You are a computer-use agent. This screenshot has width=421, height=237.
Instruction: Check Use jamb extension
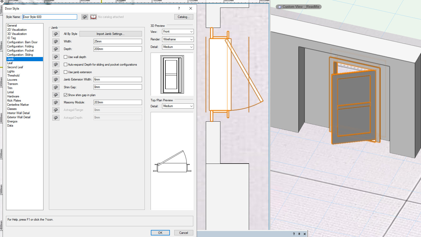point(65,72)
